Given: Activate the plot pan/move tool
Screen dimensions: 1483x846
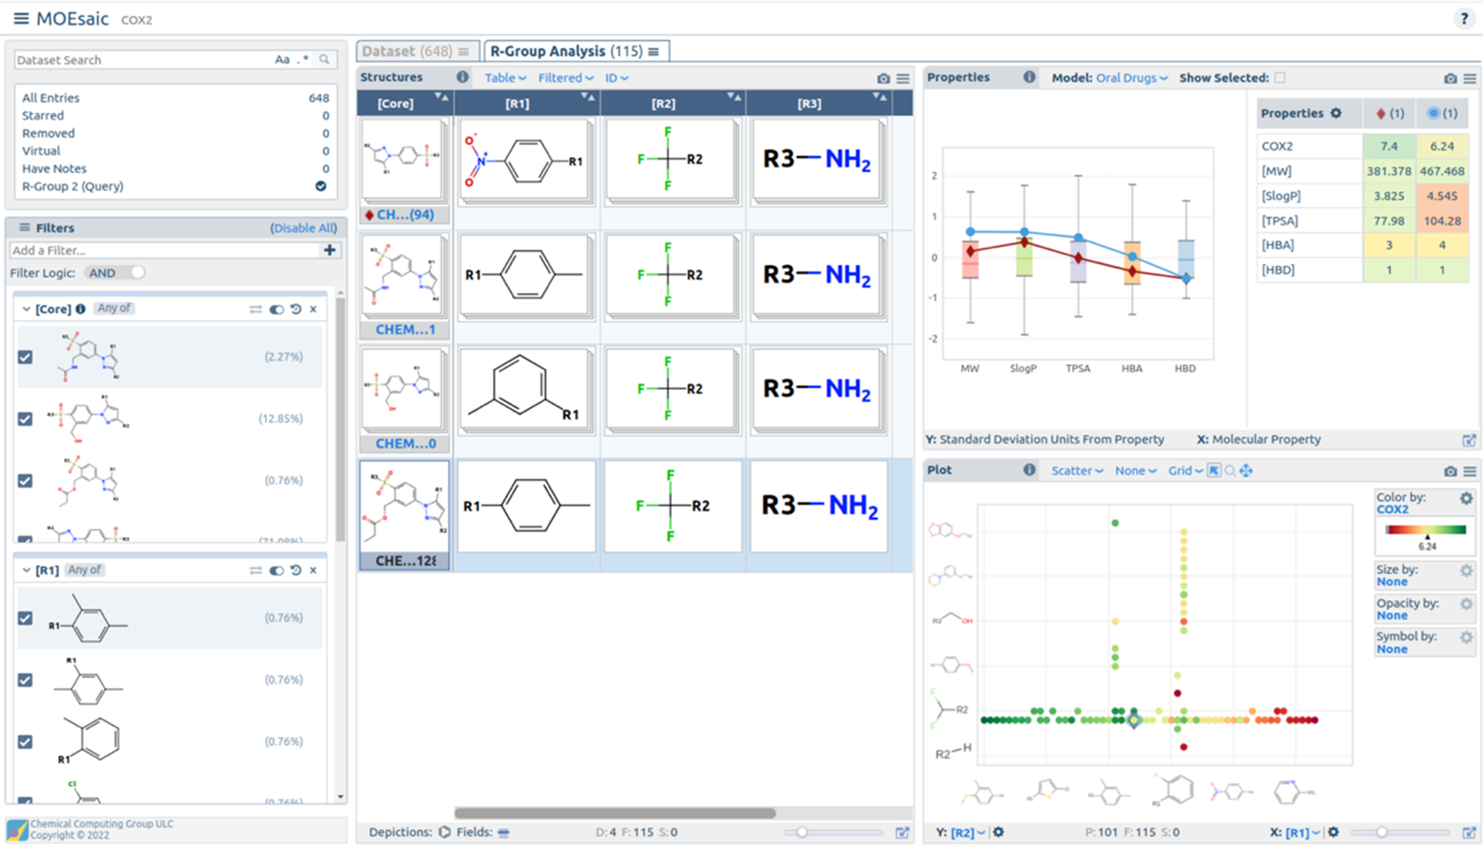Looking at the screenshot, I should (1246, 471).
